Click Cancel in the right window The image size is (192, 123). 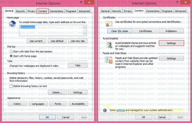point(162,117)
